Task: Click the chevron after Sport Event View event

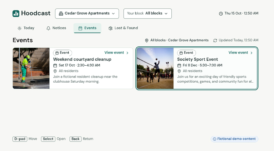Action: click(x=252, y=53)
